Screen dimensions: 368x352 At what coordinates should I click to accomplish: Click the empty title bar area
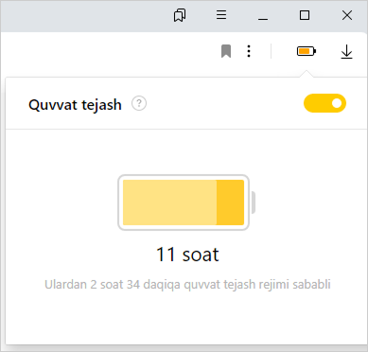coord(82,16)
